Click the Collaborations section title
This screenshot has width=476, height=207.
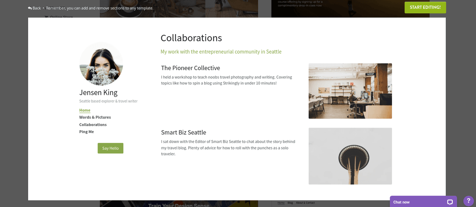191,38
